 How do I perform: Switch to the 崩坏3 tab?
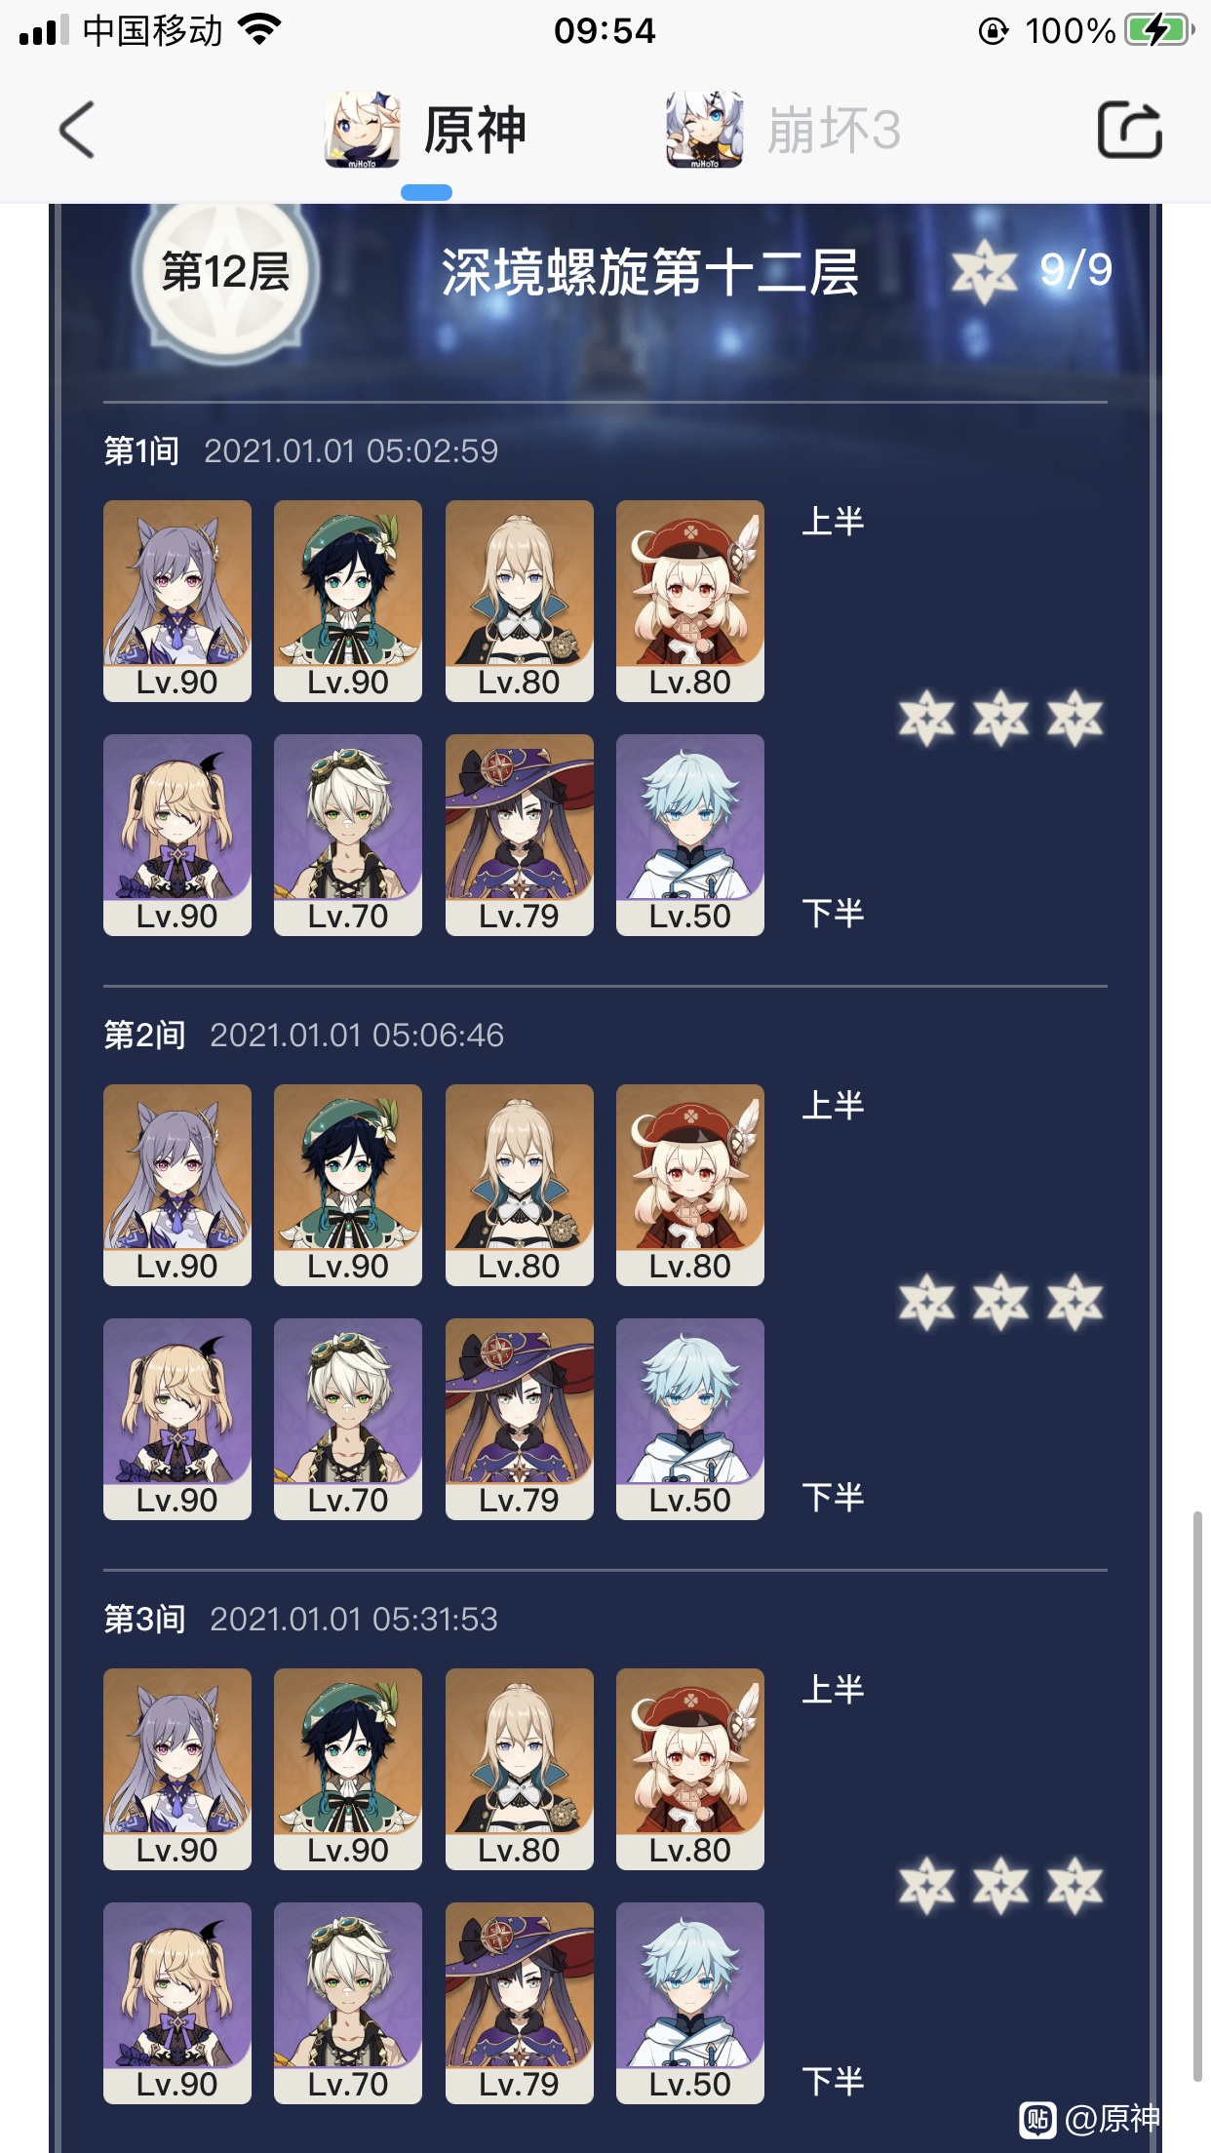(833, 131)
